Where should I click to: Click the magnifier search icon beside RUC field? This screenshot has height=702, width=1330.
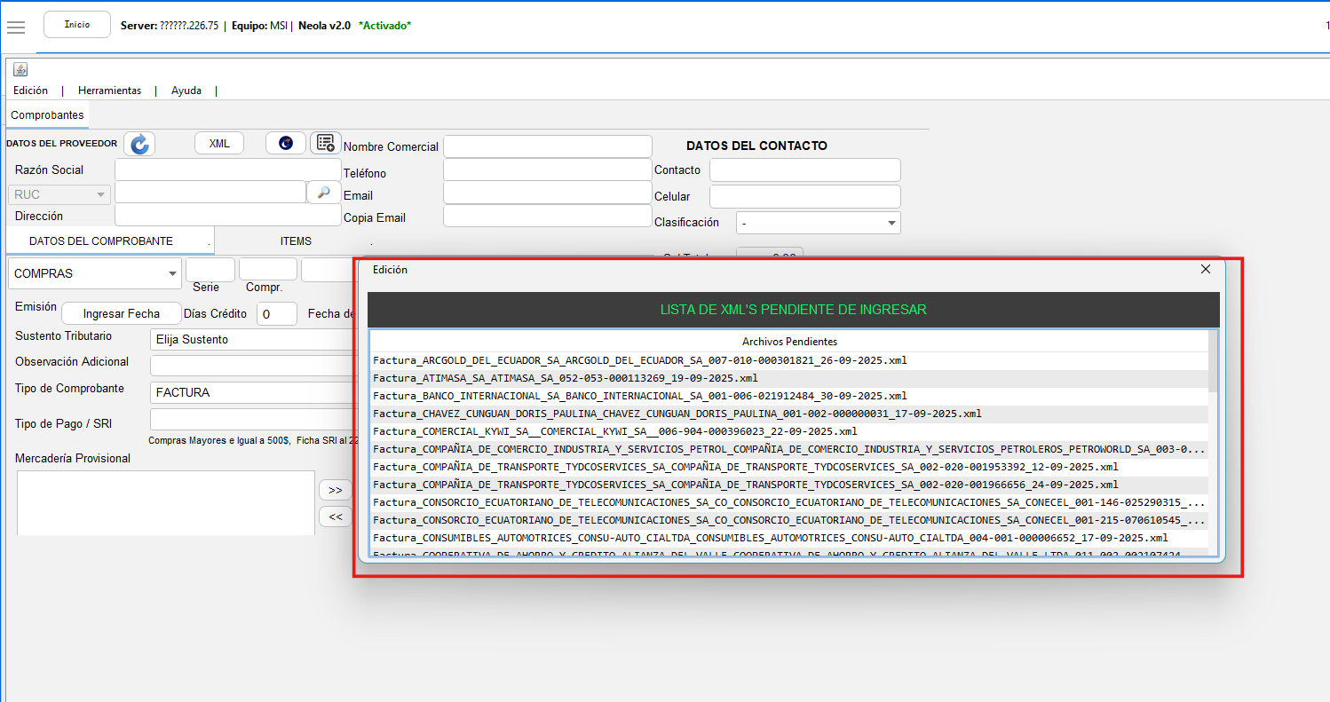tap(324, 193)
